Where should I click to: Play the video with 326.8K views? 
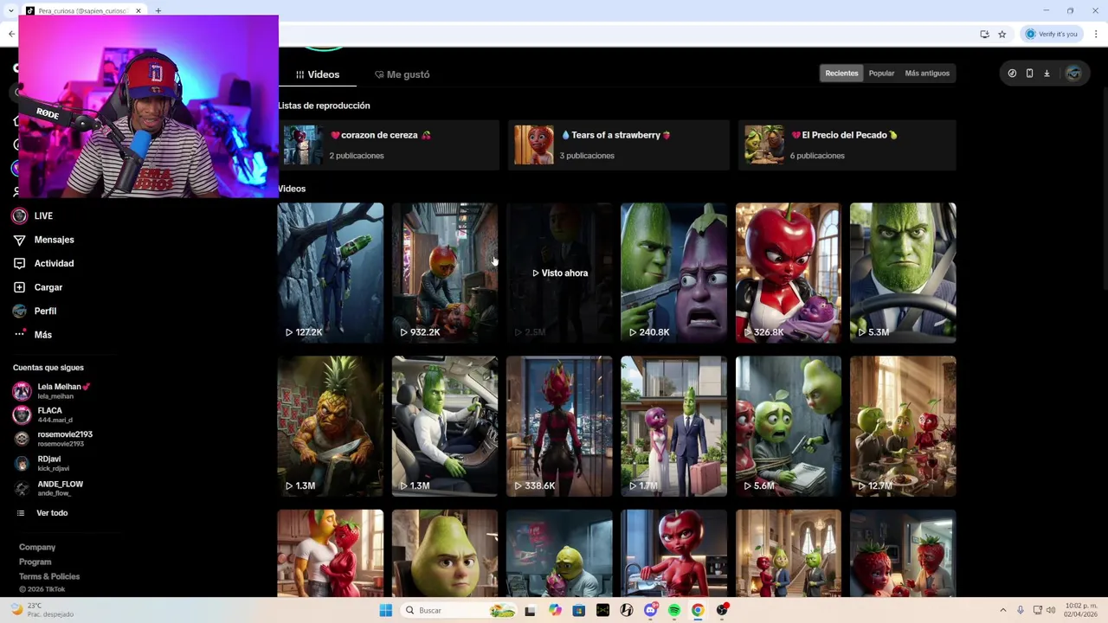[x=788, y=273]
